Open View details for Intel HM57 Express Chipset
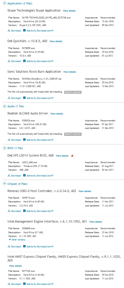This screenshot has height=288, width=124. (x=15, y=266)
